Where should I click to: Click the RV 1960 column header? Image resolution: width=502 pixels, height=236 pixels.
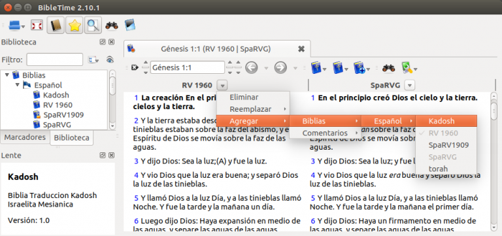click(x=197, y=85)
